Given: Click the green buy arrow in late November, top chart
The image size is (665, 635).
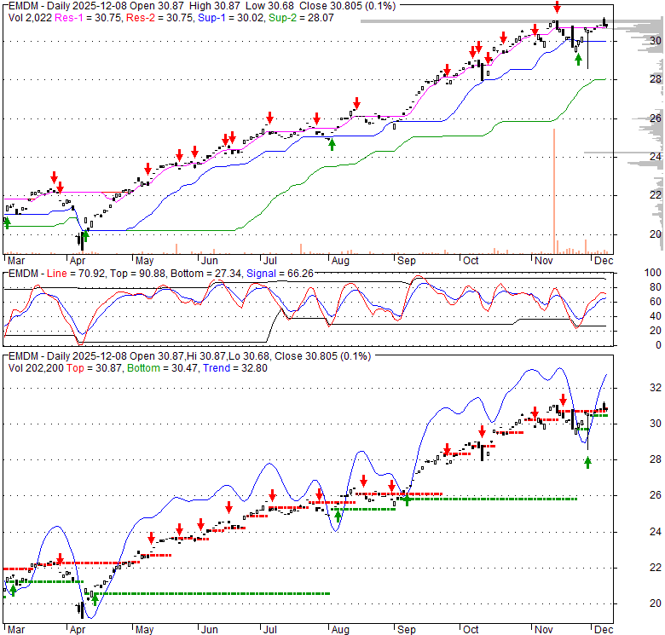Looking at the screenshot, I should pos(578,59).
